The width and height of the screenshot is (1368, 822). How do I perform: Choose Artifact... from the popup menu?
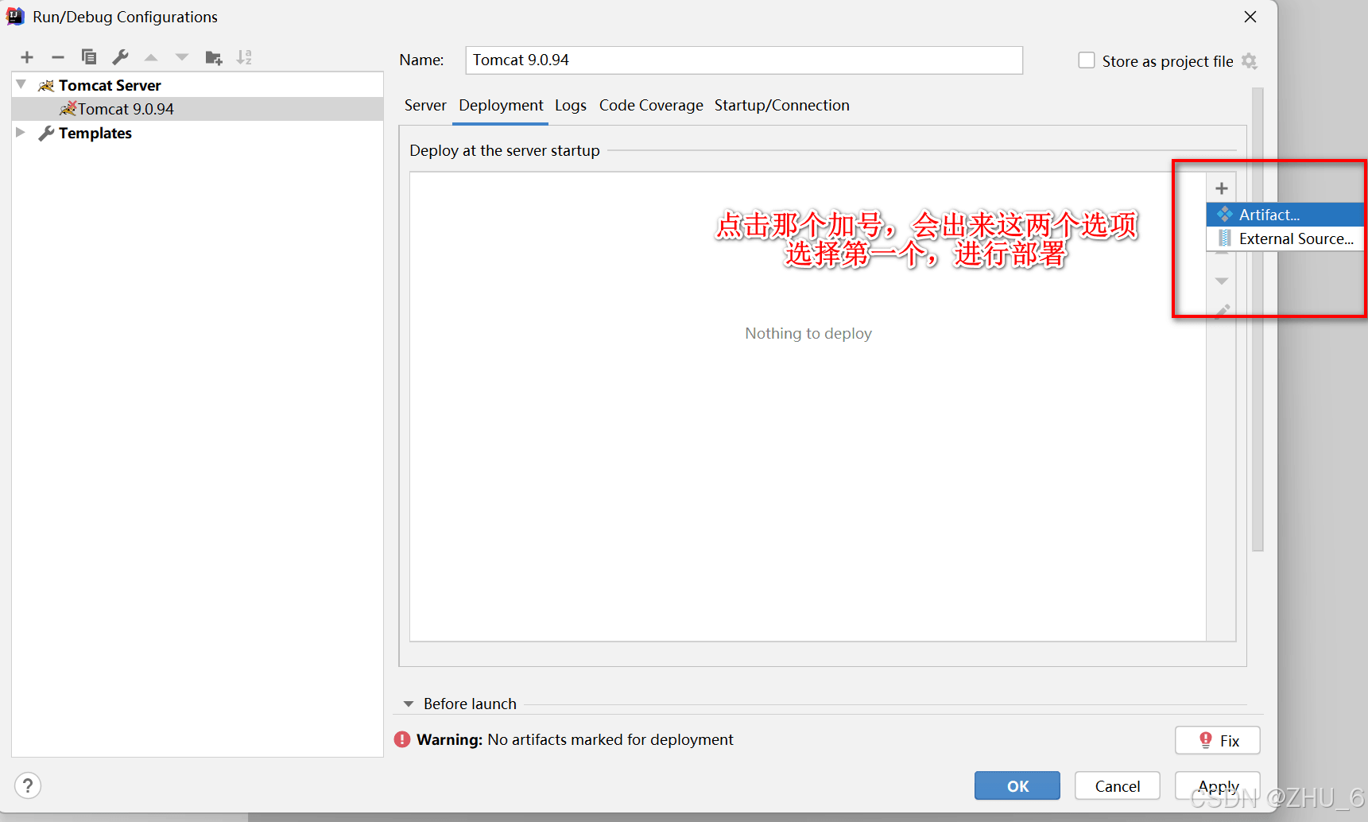[1285, 215]
